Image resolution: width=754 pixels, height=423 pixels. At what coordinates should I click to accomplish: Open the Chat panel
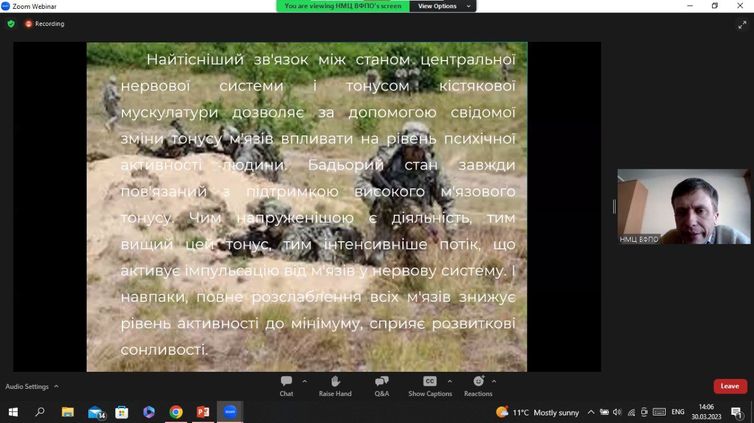pos(286,386)
